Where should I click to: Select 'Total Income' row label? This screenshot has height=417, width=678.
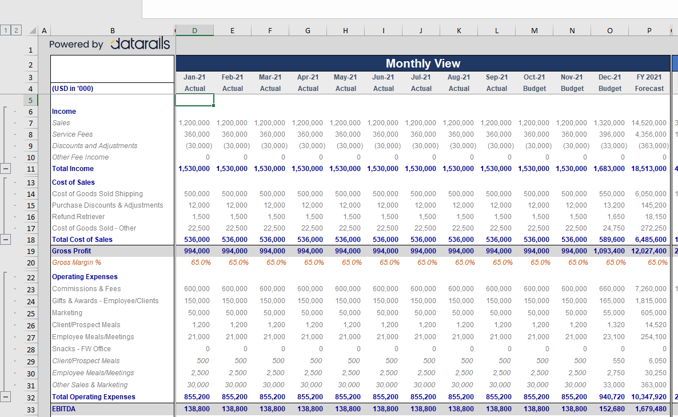click(x=73, y=169)
